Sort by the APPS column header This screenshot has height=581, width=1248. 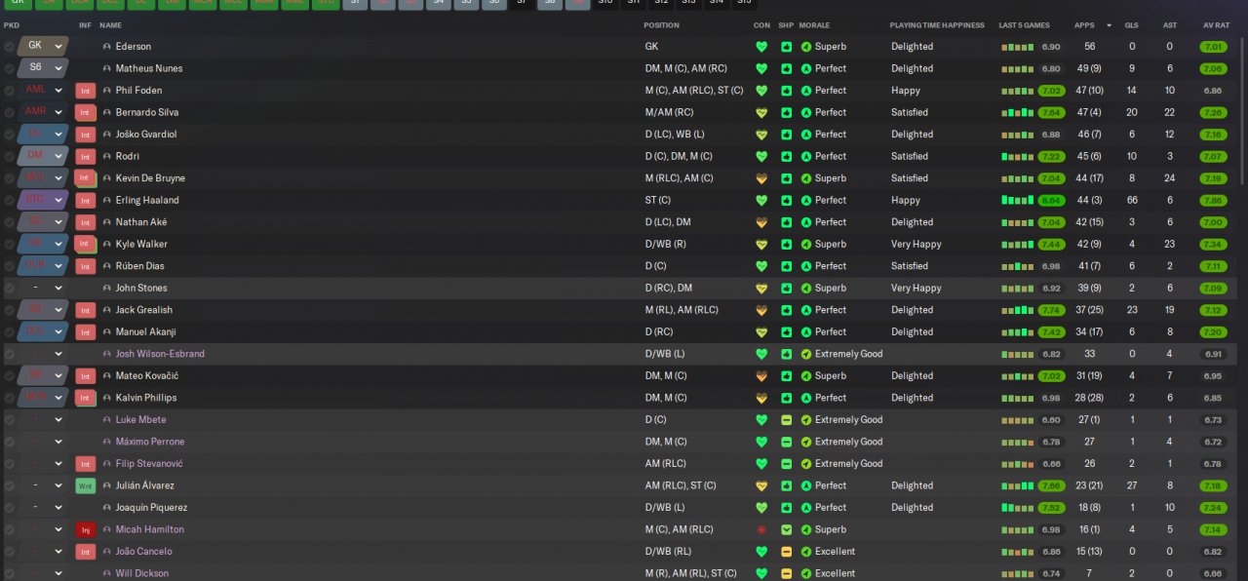click(x=1084, y=25)
